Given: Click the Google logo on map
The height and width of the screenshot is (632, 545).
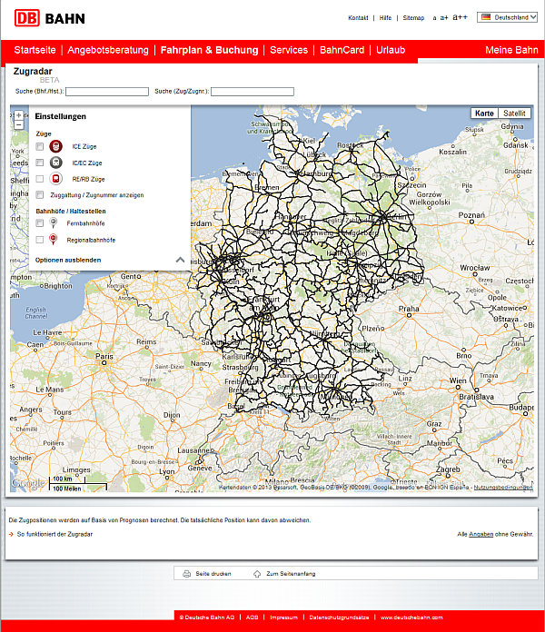Looking at the screenshot, I should (28, 483).
